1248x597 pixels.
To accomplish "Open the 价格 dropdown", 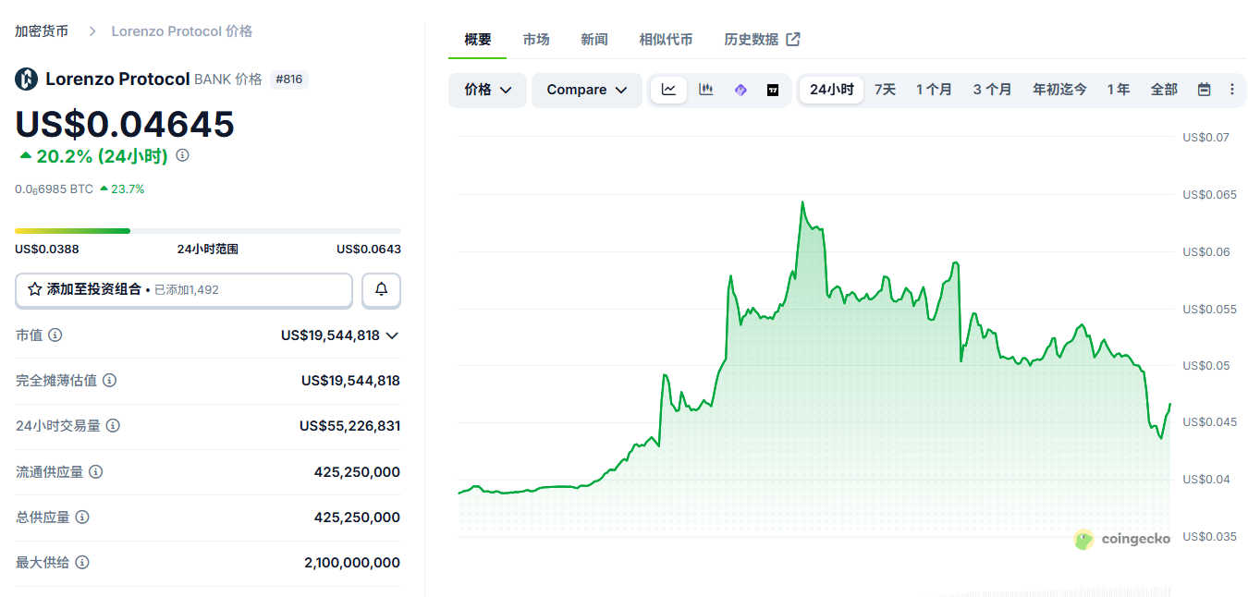I will pyautogui.click(x=487, y=90).
